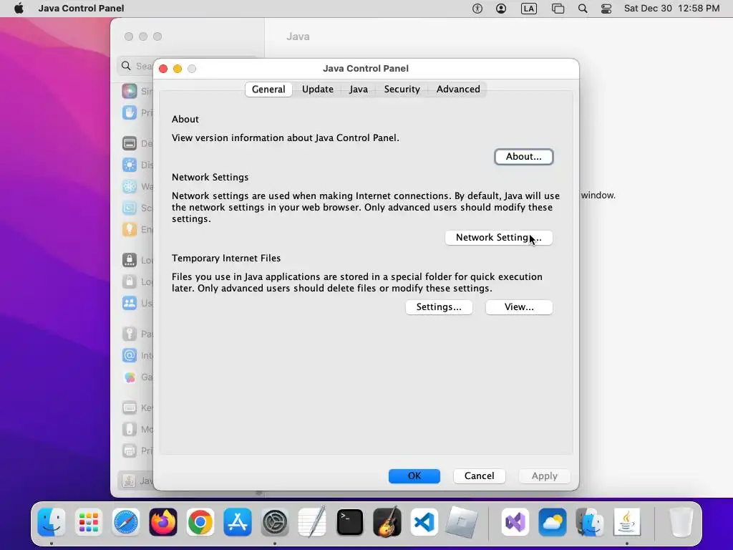The image size is (733, 550).
Task: Select Java item in System Settings sidebar
Action: click(x=135, y=481)
